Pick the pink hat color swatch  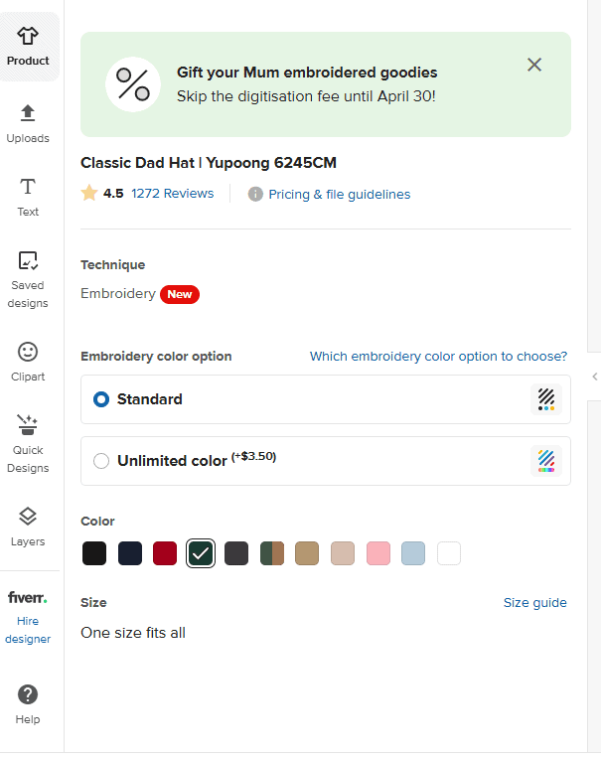377,553
